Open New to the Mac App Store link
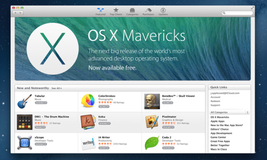The image size is (267, 160). coord(227,125)
